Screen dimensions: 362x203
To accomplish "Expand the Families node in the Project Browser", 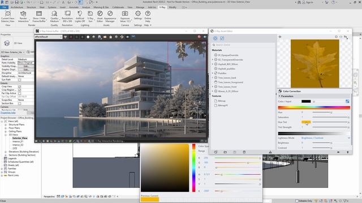I will tap(2, 169).
